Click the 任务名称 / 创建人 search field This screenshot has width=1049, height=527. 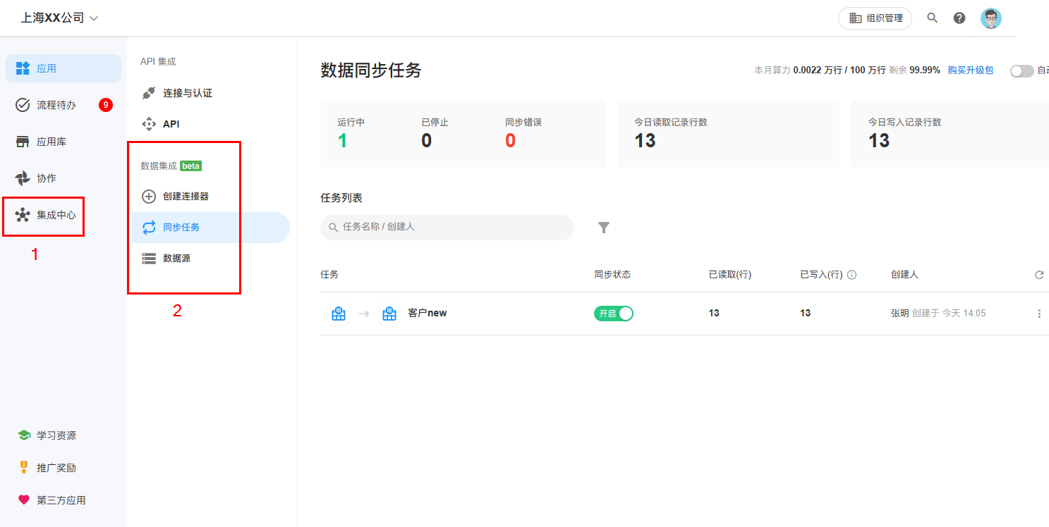[451, 228]
